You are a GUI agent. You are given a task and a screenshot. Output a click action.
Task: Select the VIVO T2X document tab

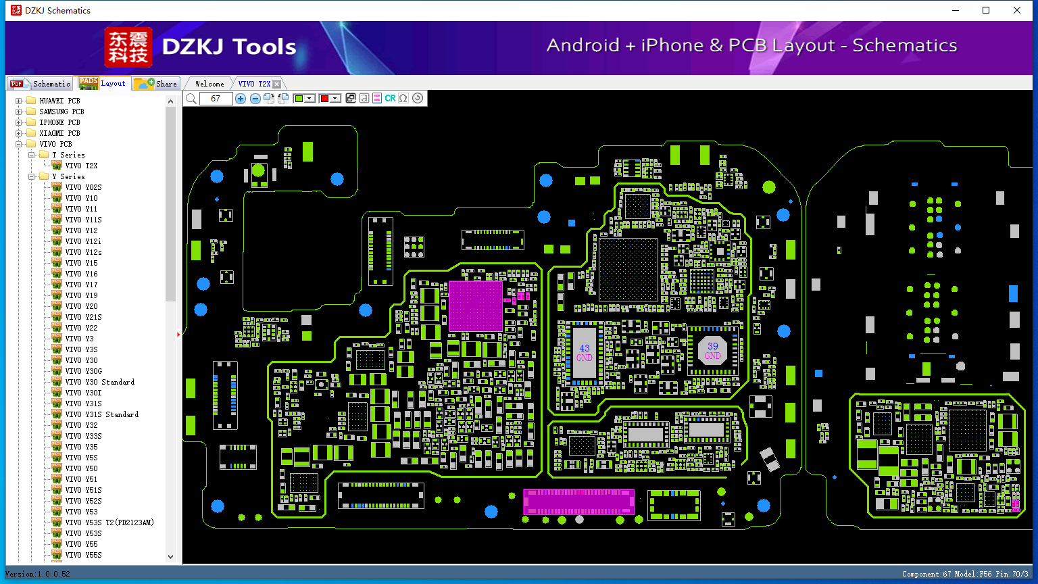[254, 84]
